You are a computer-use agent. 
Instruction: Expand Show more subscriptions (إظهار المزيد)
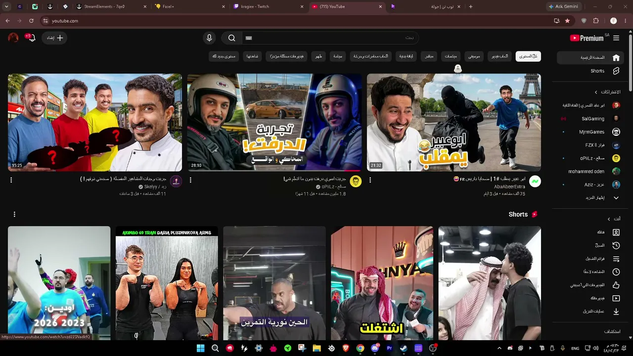(x=591, y=198)
